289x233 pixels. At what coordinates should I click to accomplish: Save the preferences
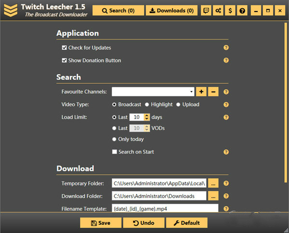click(x=101, y=223)
